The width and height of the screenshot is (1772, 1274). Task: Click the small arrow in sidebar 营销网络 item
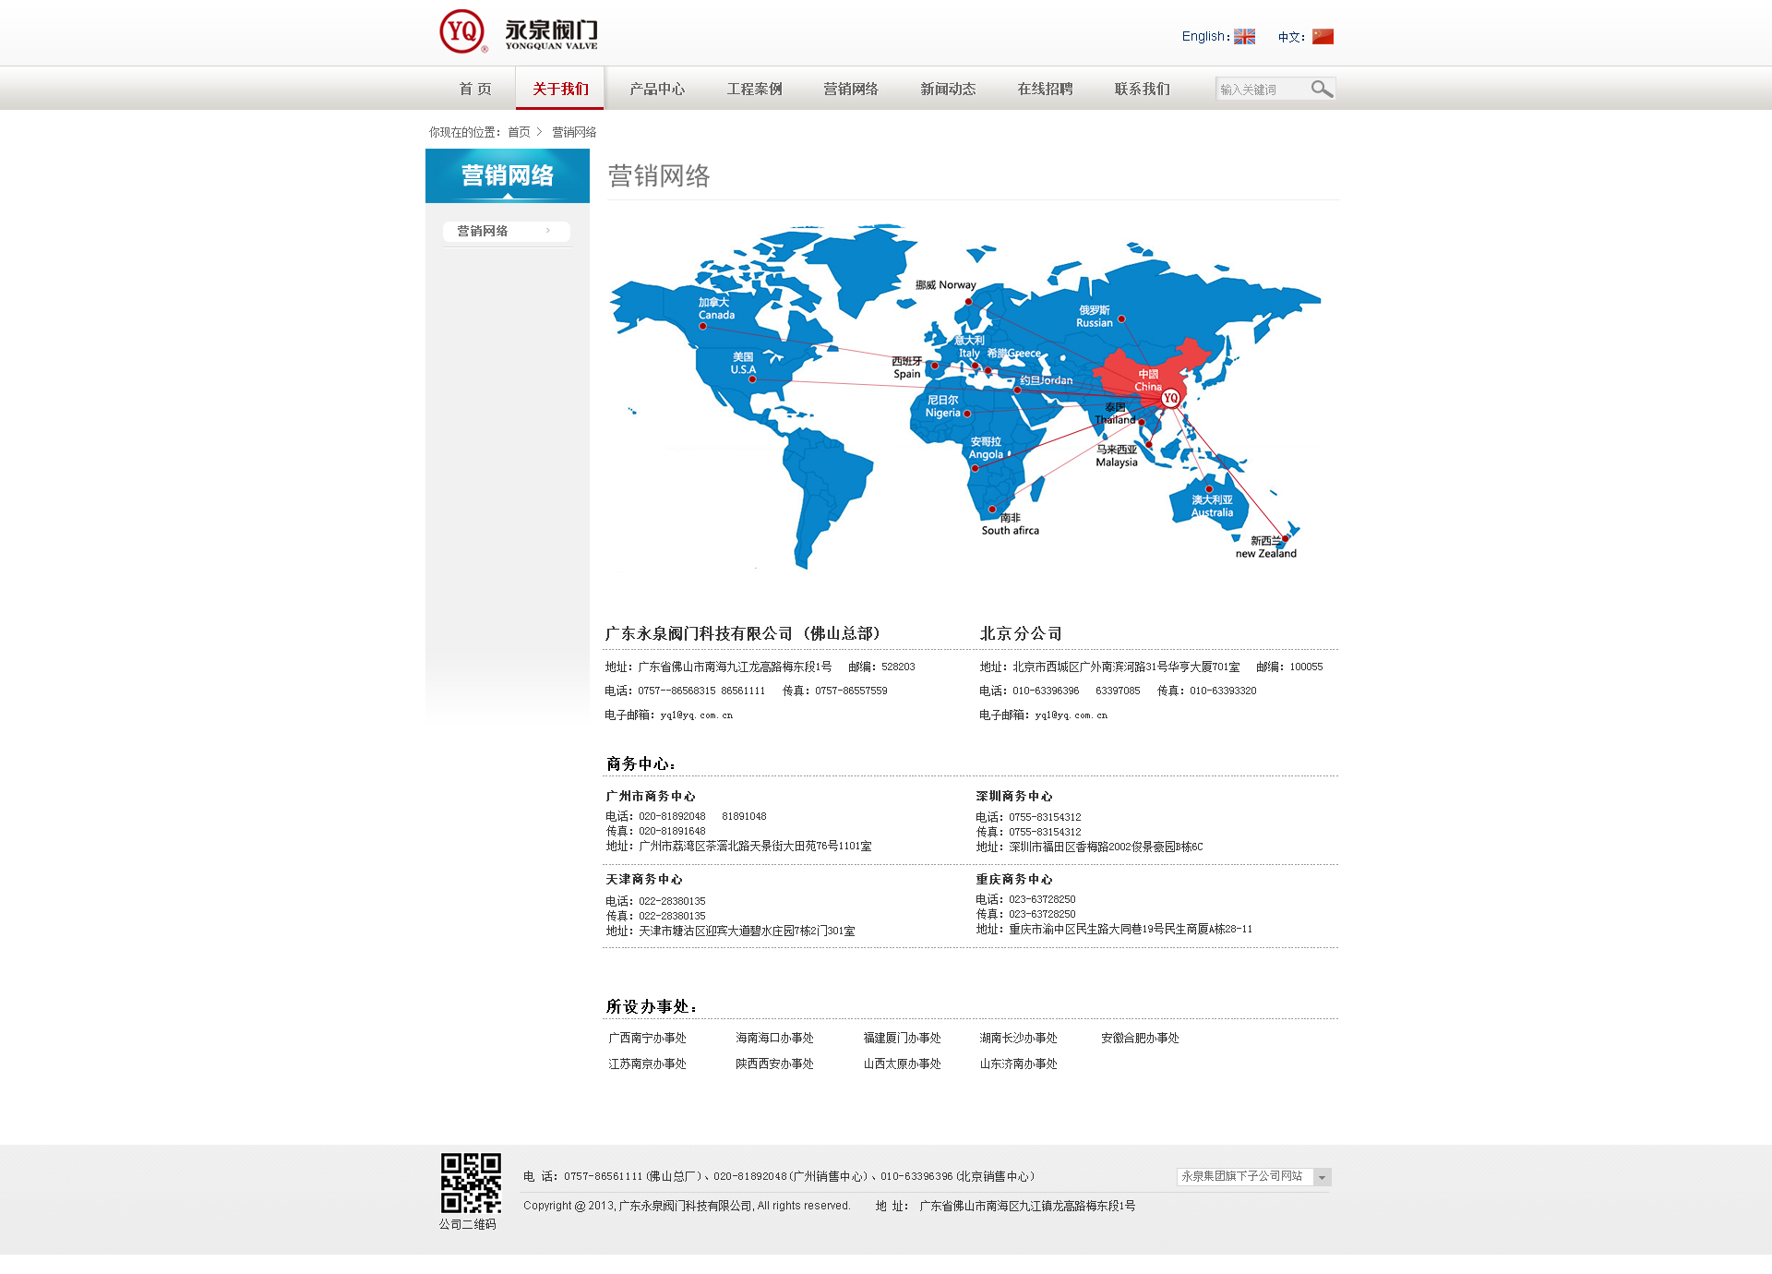pos(548,231)
